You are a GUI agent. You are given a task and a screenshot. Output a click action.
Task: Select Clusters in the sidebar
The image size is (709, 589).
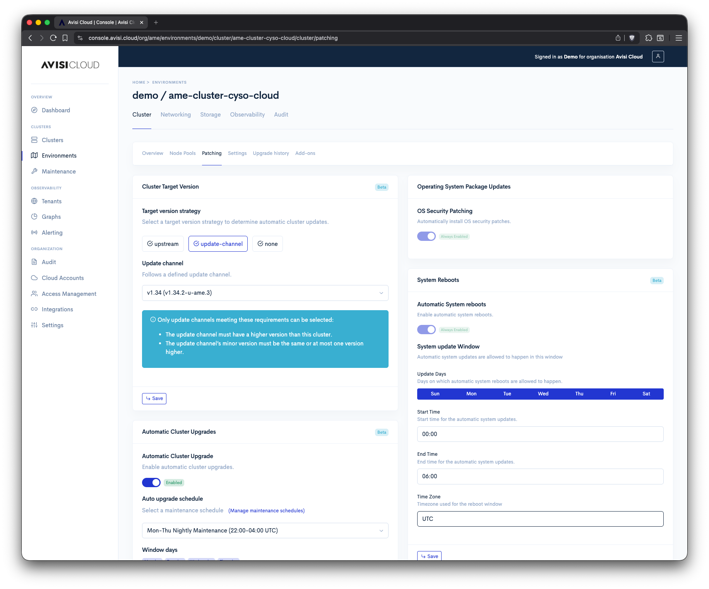click(x=53, y=140)
